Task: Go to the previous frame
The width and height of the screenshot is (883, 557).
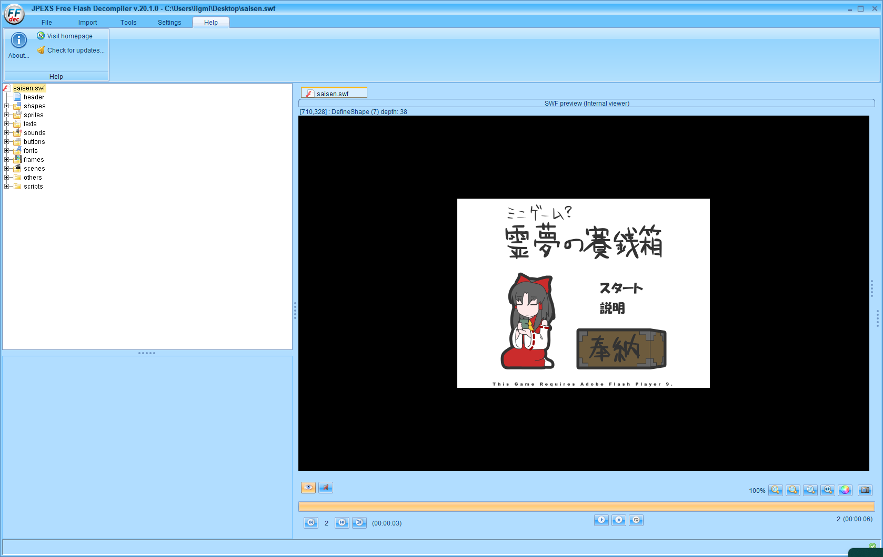Action: (x=311, y=522)
